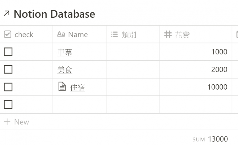Click the Aa icon in Name header
238x145 pixels.
(x=61, y=34)
